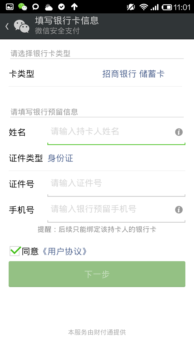The width and height of the screenshot is (194, 345).
Task: Open the 《用户协议》 user agreement link
Action: pyautogui.click(x=65, y=251)
